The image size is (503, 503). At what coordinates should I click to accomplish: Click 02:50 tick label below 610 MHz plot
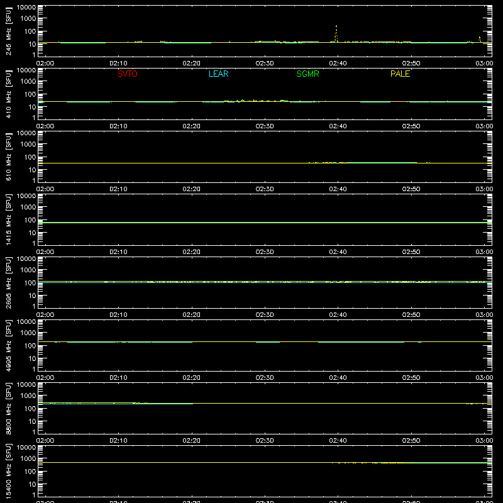pos(411,189)
